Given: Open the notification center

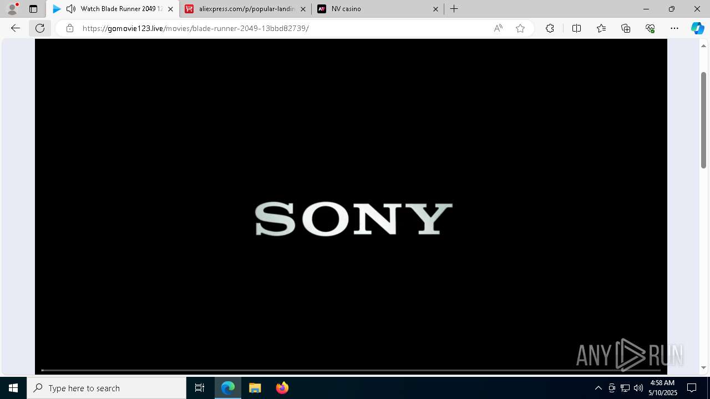Looking at the screenshot, I should 692,388.
